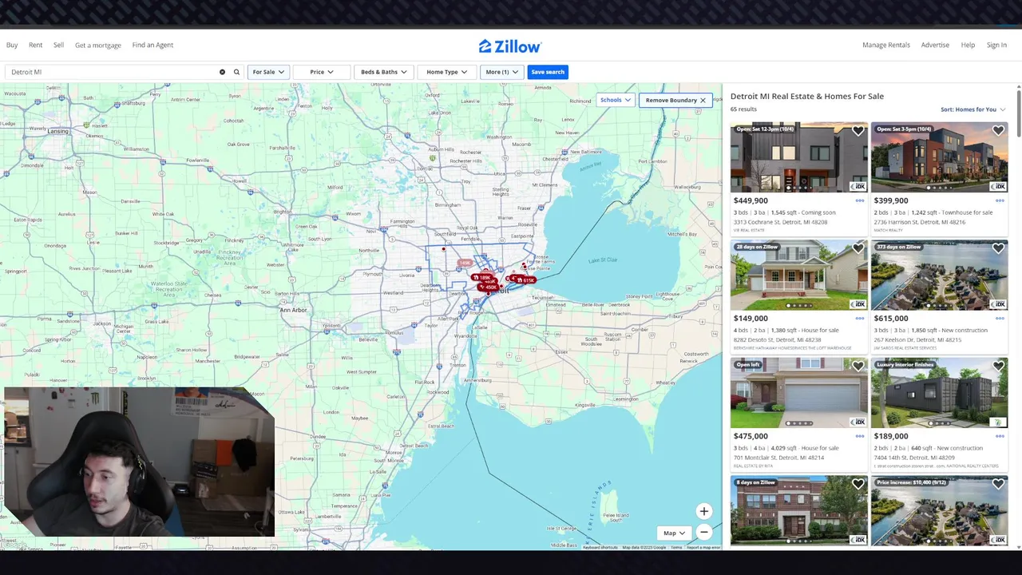The height and width of the screenshot is (575, 1022).
Task: Click the Save search button
Action: tap(548, 72)
